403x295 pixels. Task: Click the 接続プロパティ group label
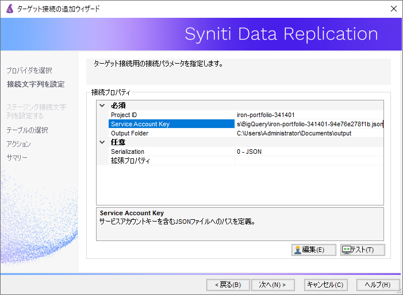pyautogui.click(x=111, y=92)
